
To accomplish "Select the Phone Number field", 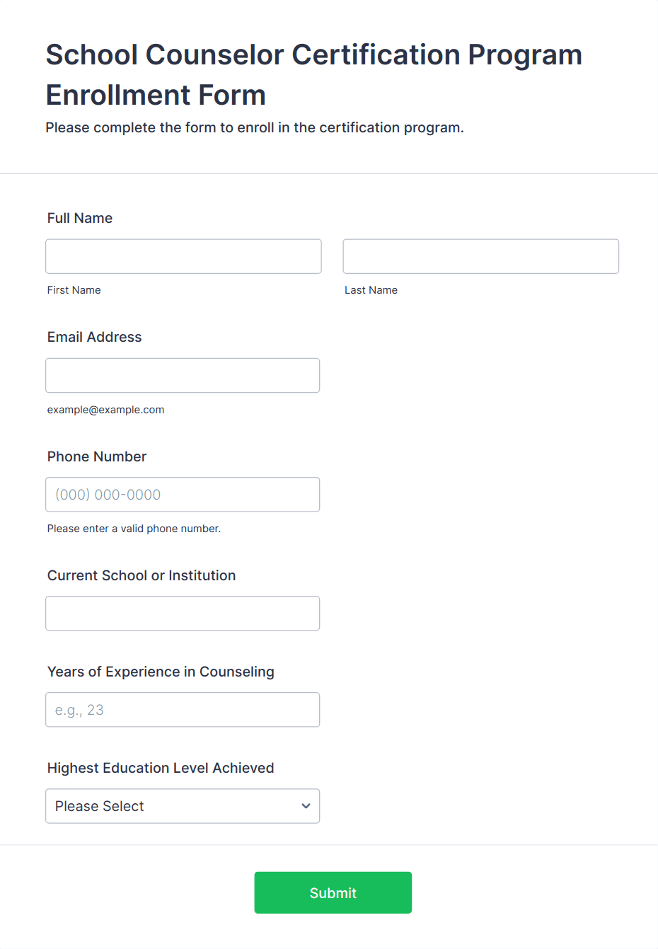I will [x=183, y=495].
